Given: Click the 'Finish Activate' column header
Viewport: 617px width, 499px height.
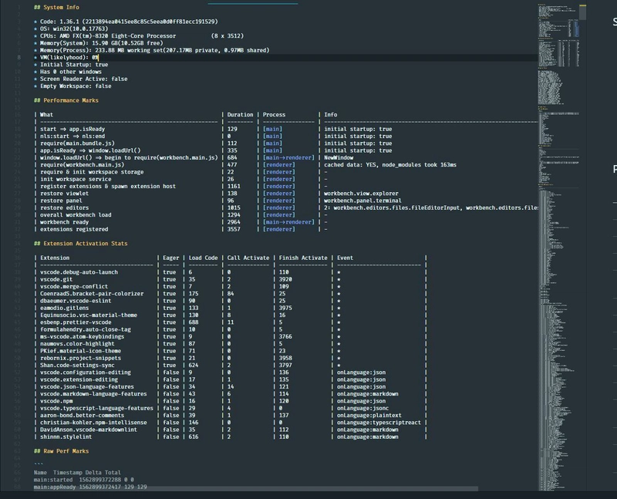Looking at the screenshot, I should [303, 258].
